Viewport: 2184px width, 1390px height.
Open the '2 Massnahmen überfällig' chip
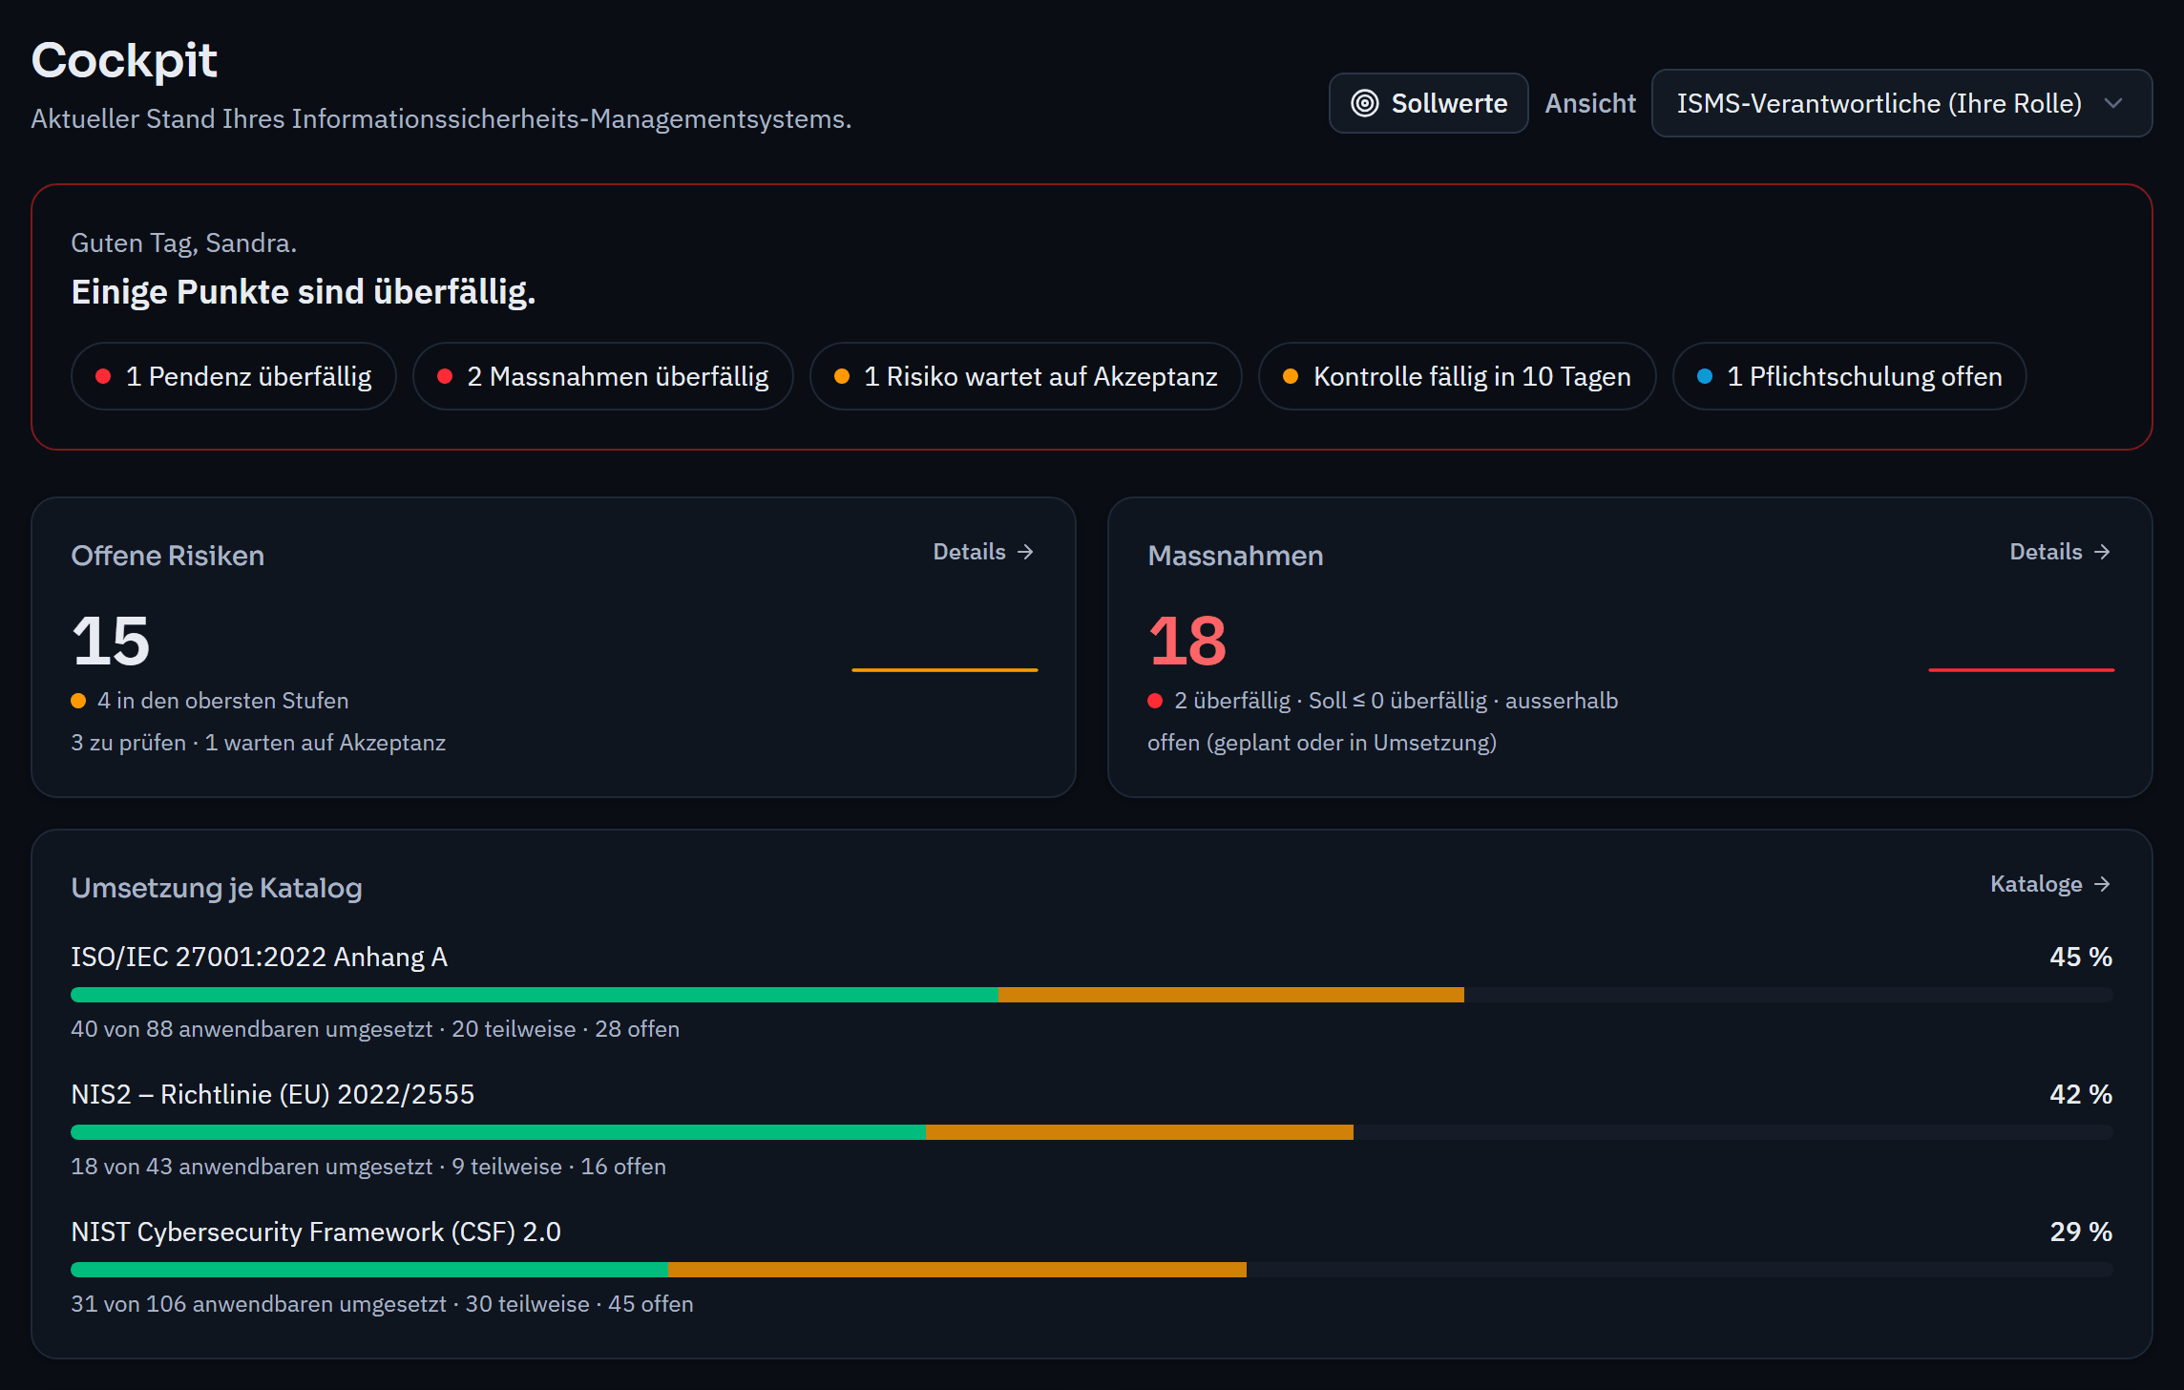(x=603, y=376)
